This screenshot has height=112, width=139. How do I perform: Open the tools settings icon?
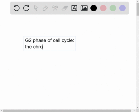(x=55, y=8)
